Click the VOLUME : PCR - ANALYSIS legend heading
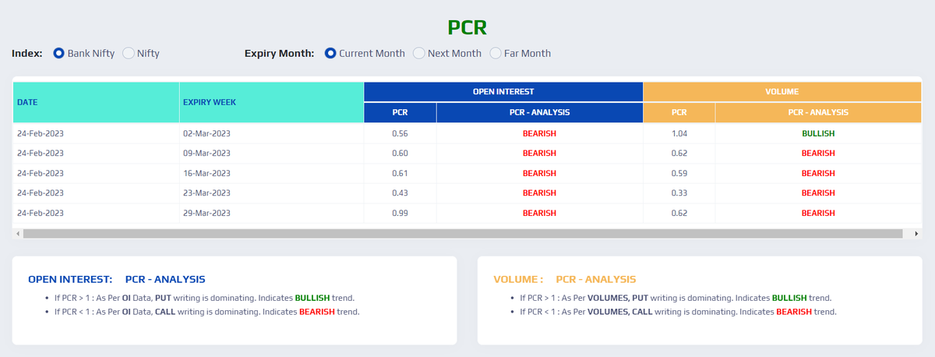The width and height of the screenshot is (935, 357). point(565,278)
